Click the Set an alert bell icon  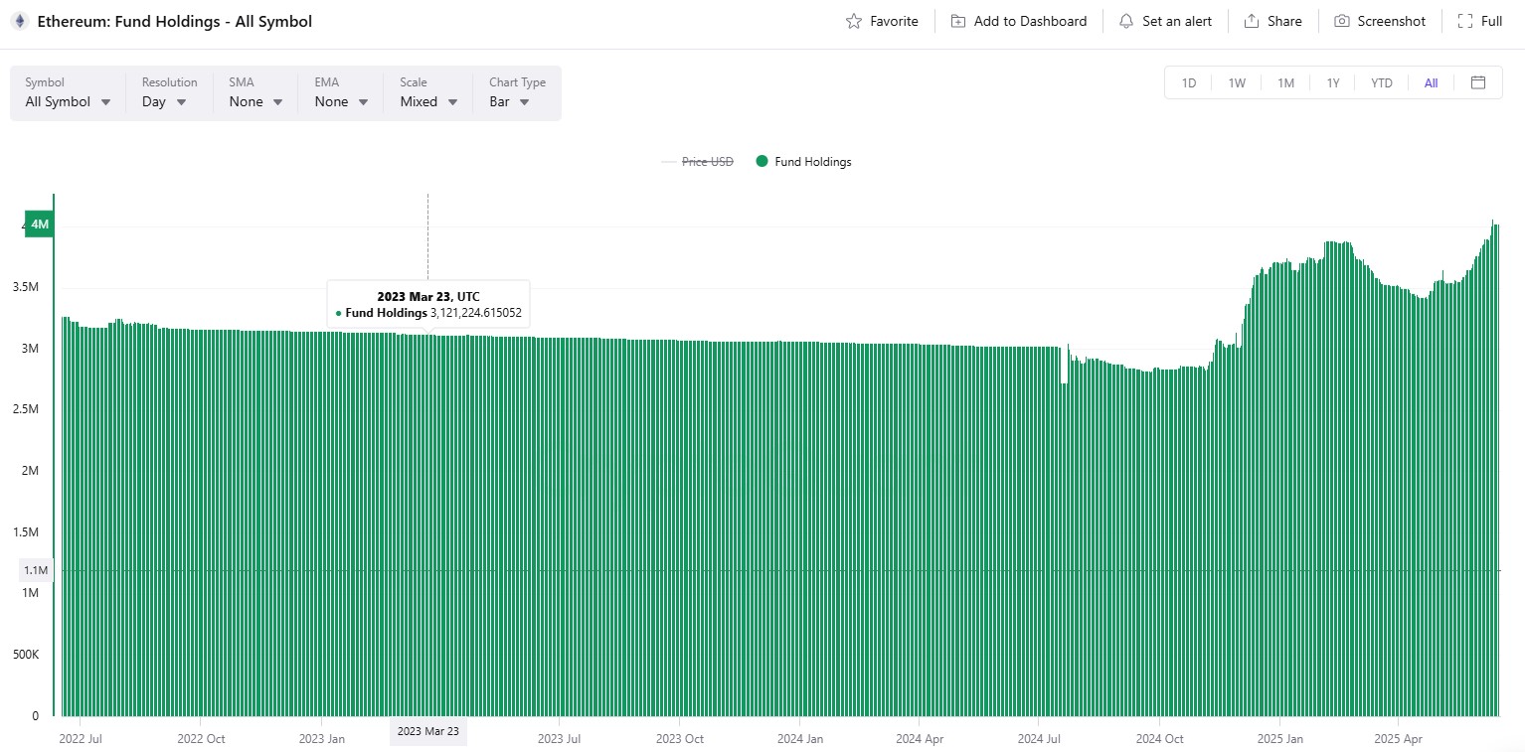1126,21
